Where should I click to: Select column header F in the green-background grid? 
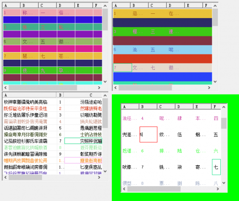pos(216,106)
